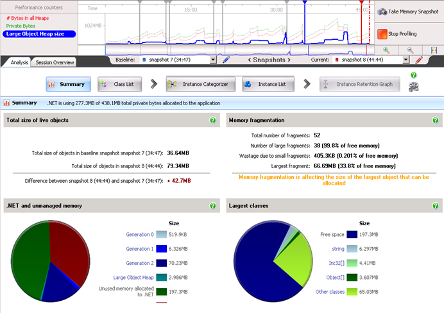Click the Int32[] class link
Screen dimensions: 444x313
(337, 263)
